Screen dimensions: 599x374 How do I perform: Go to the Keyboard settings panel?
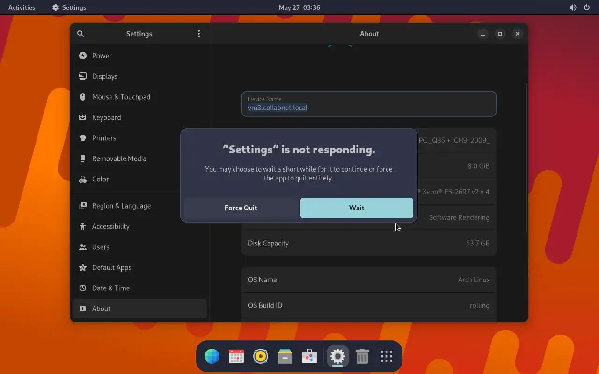tap(139, 117)
